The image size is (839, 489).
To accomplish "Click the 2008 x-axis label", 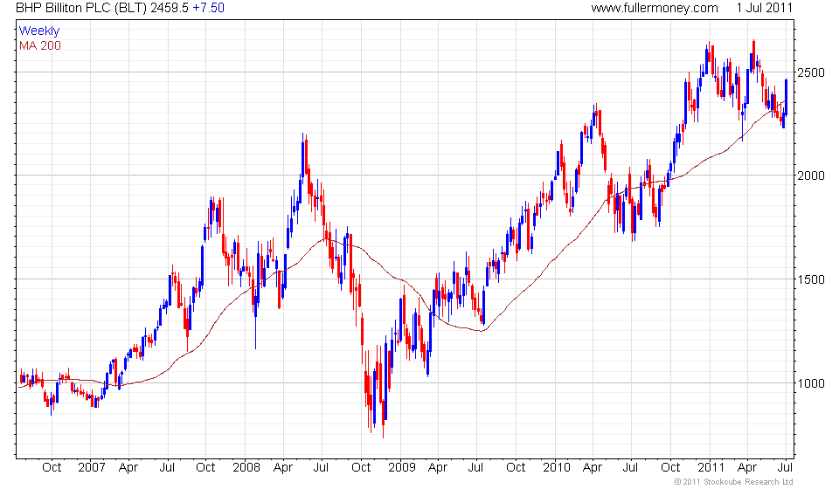I will point(246,468).
